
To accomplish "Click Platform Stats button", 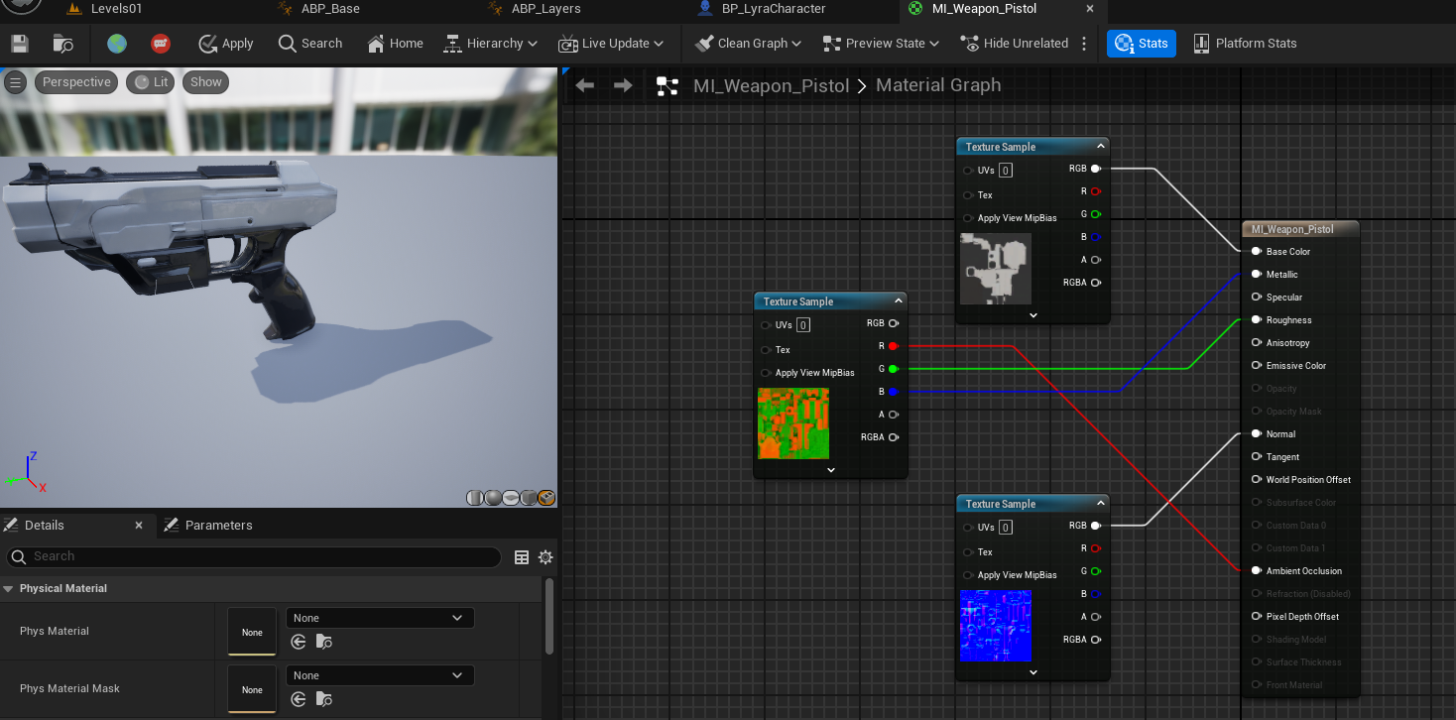I will [1245, 44].
